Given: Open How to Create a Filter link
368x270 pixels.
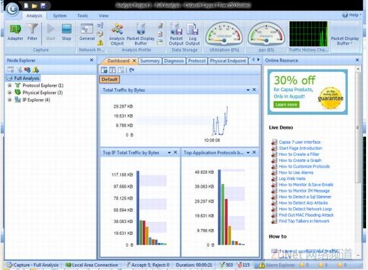Looking at the screenshot, I should pos(299,154).
